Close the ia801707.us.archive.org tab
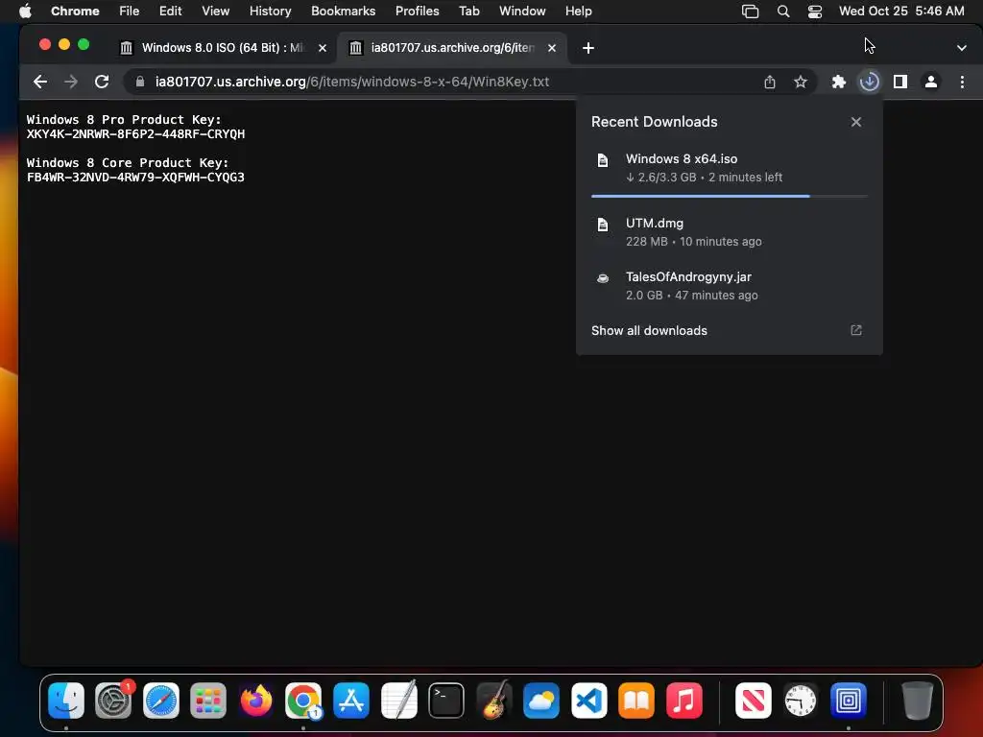The height and width of the screenshot is (737, 983). [552, 48]
